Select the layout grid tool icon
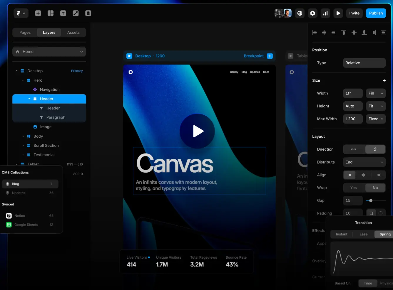The height and width of the screenshot is (290, 393). click(x=51, y=13)
